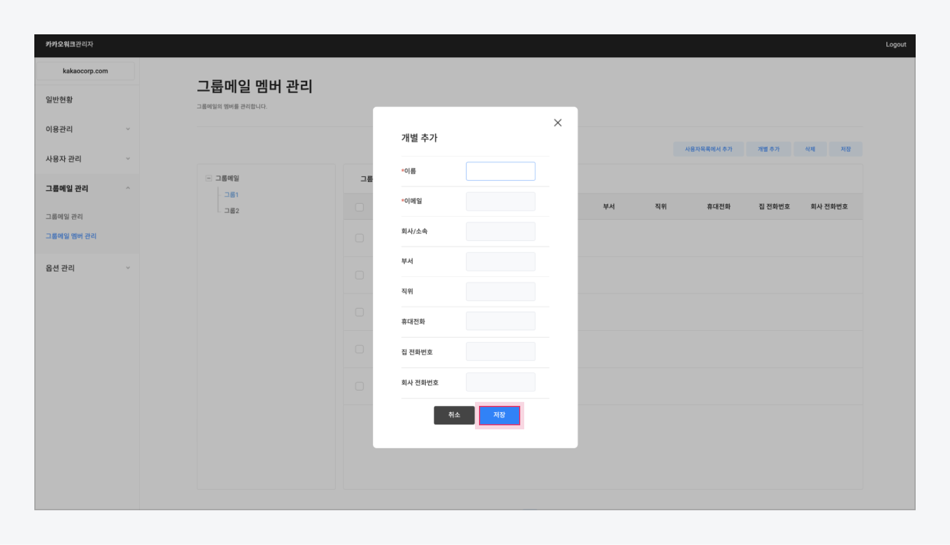Check the first member row checkbox
950x545 pixels.
coord(359,238)
